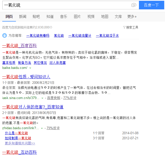Click the 3个回答 count text
Image resolution: width=165 pixels, height=155 pixels.
[x=99, y=138]
